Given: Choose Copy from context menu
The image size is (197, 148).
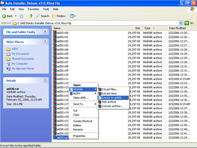Looking at the screenshot, I should 84,115.
